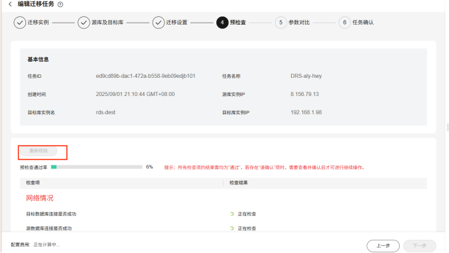This screenshot has width=449, height=253.
Task: Select step 6 circle for 任务确认
Action: [344, 22]
